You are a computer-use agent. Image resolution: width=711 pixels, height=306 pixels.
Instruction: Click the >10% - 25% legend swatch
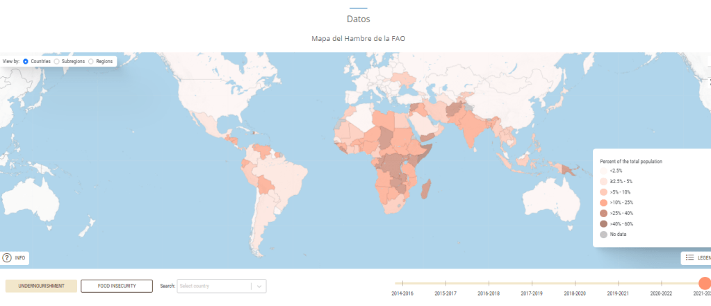(603, 202)
